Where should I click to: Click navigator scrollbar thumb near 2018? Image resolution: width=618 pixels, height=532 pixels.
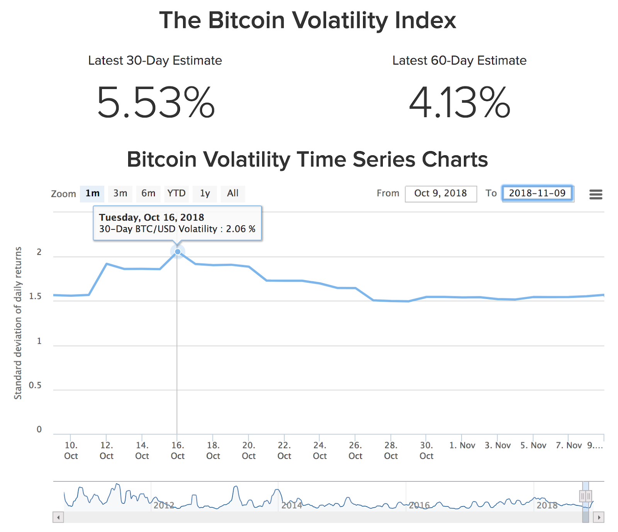tap(586, 517)
